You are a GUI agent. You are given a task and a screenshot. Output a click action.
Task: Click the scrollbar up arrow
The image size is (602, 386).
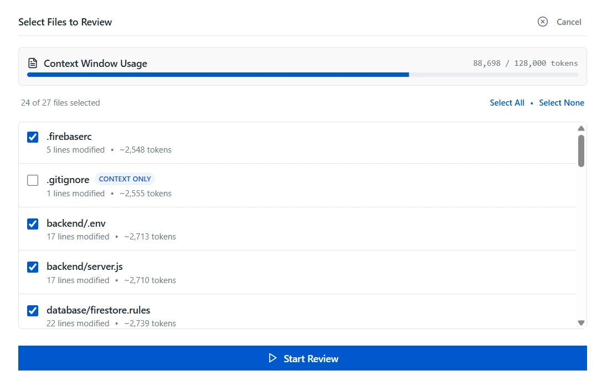(x=581, y=128)
